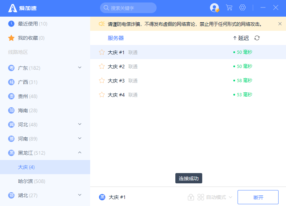The image size is (286, 206).
Task: Select server row 大庆 #2 联通
Action: (188, 66)
